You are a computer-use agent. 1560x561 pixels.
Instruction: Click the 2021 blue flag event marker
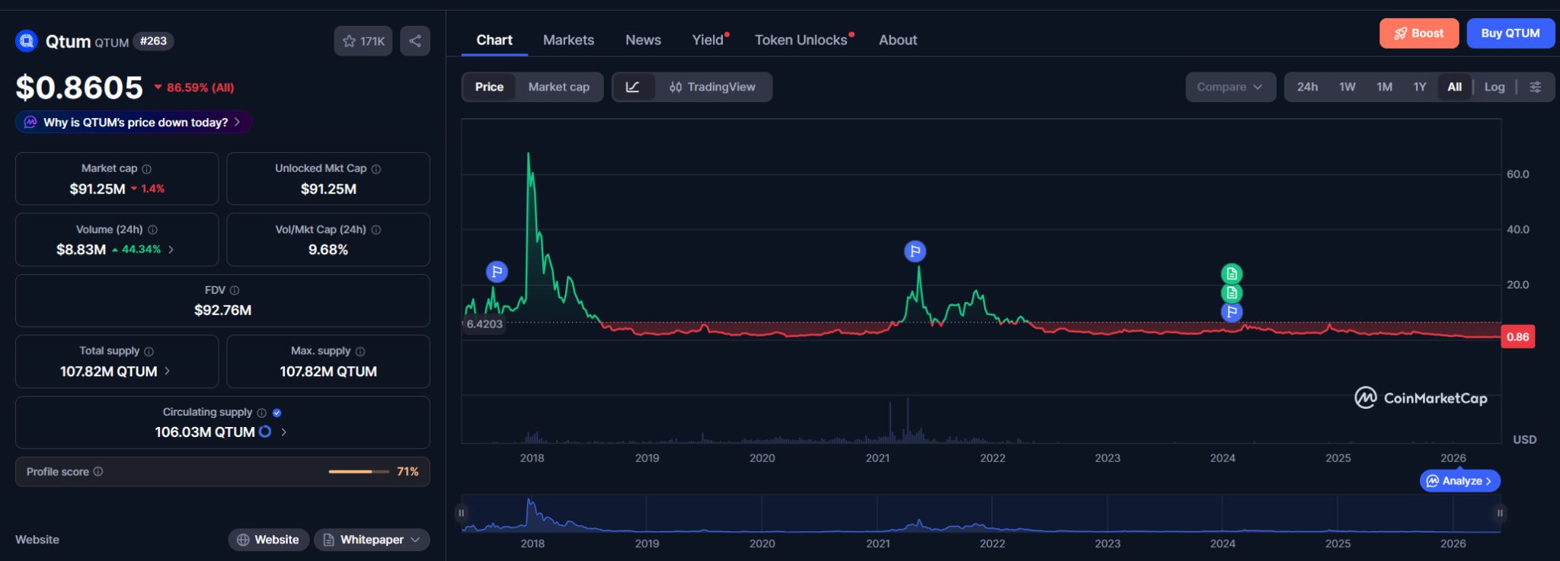pyautogui.click(x=915, y=250)
